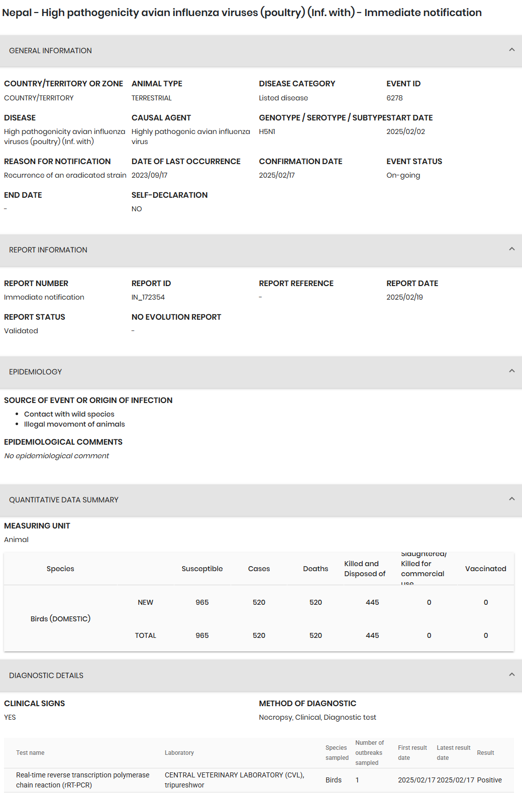
Task: Collapse the Epidemiology section chevron
Action: (x=511, y=371)
